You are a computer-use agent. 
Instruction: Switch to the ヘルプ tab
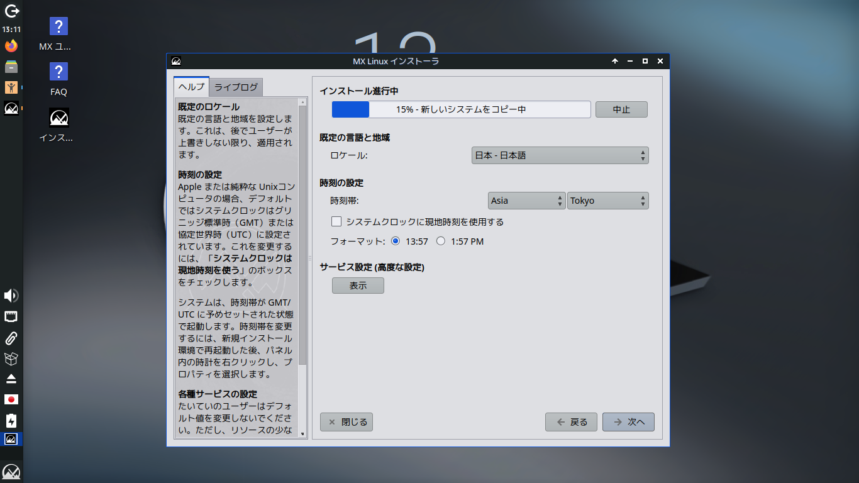pos(191,87)
